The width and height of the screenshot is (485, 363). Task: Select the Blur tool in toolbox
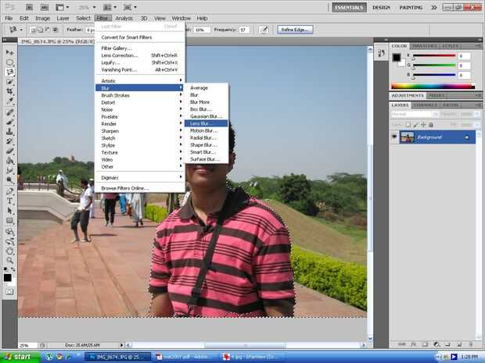[x=9, y=170]
